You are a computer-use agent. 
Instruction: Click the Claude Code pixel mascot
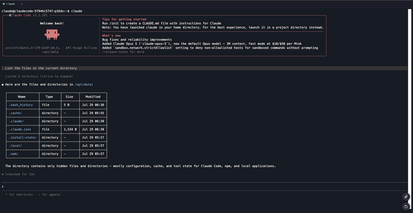pos(52,35)
